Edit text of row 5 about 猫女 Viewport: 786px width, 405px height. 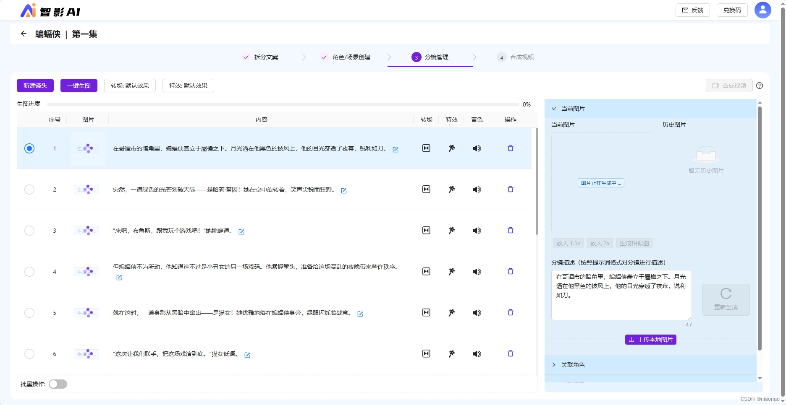coord(360,314)
